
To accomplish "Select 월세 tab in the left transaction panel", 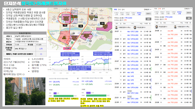I will click(x=123, y=9).
